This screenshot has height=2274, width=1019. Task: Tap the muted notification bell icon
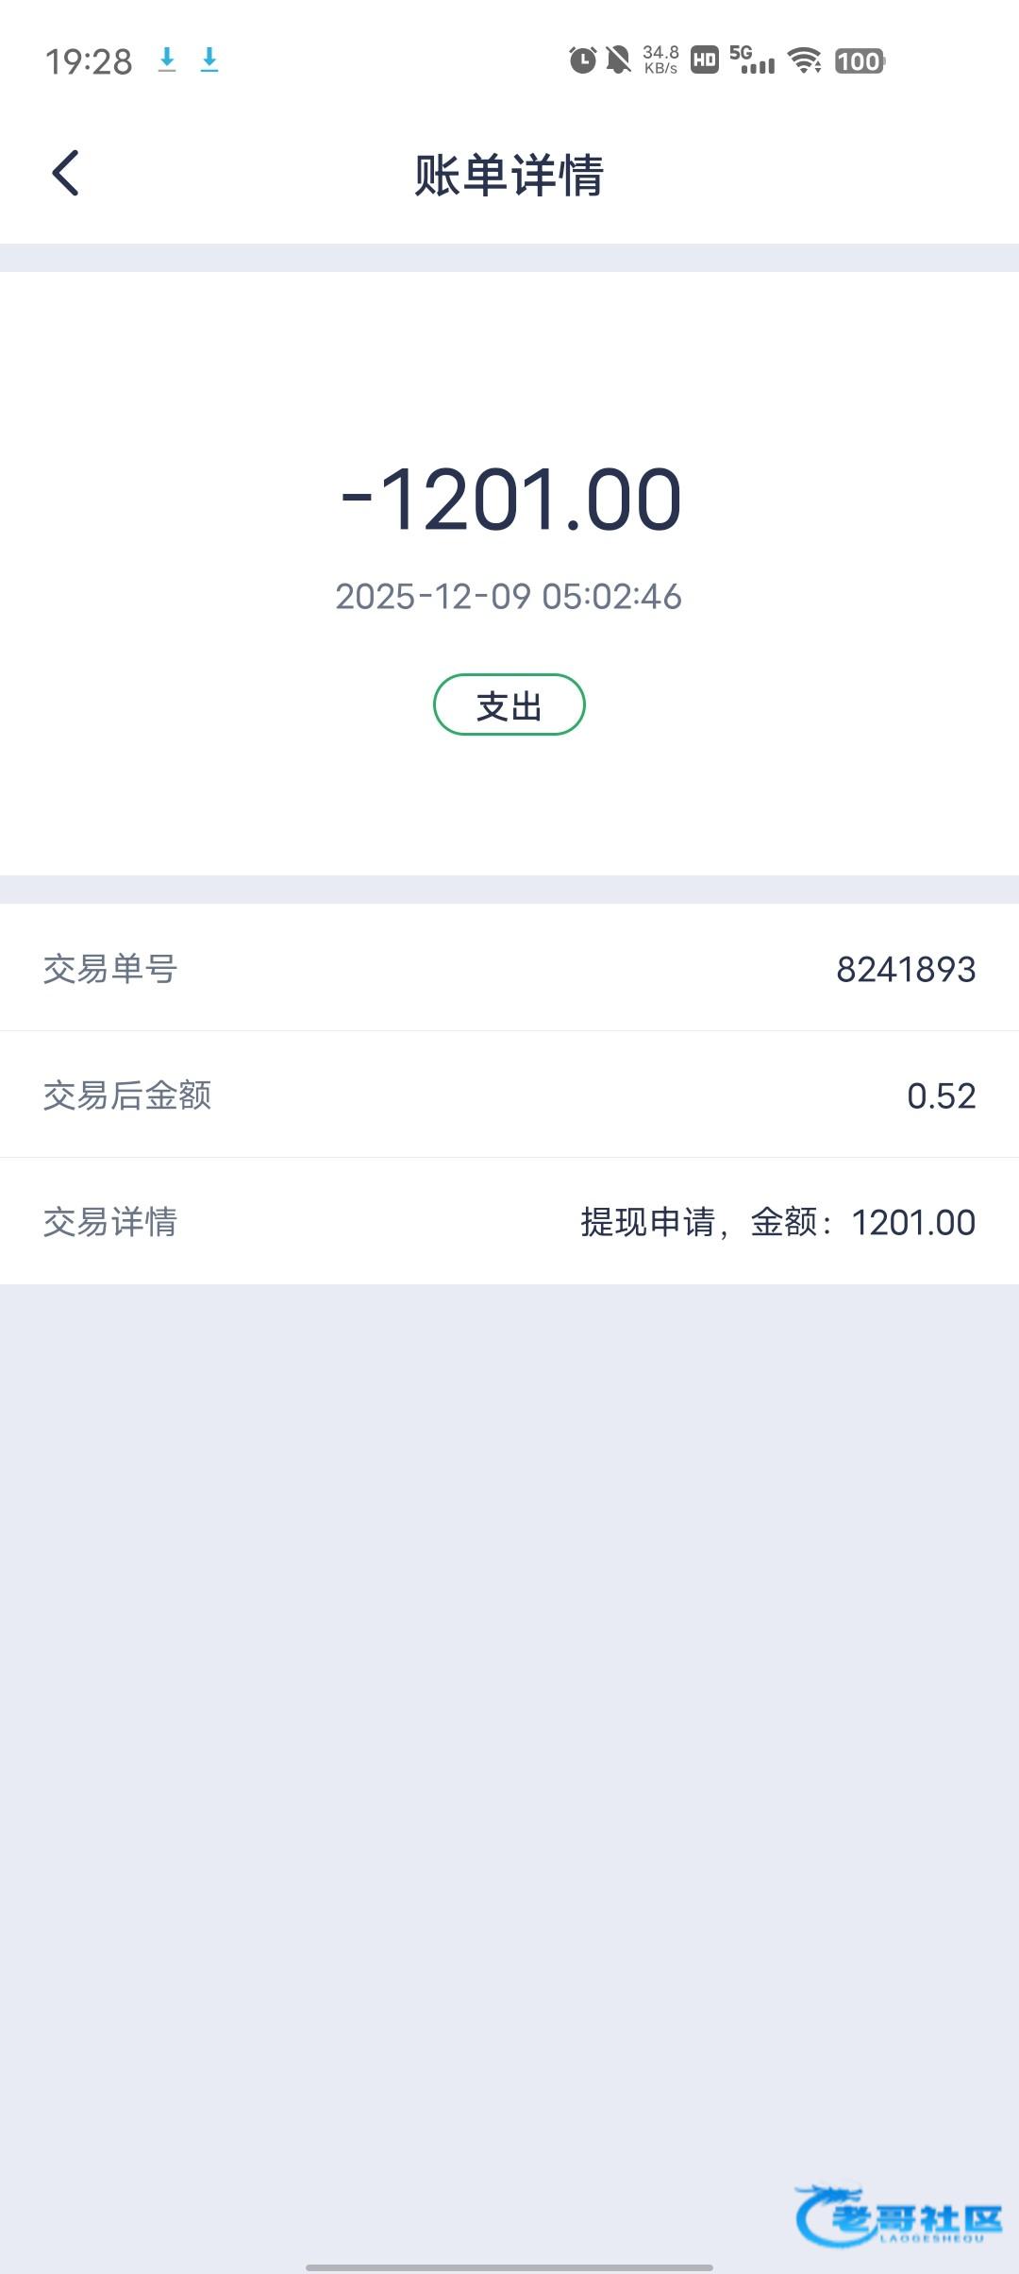click(x=619, y=60)
